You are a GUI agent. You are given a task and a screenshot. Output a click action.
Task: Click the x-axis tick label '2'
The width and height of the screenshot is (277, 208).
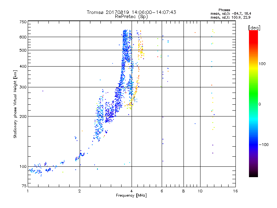click(x=80, y=191)
